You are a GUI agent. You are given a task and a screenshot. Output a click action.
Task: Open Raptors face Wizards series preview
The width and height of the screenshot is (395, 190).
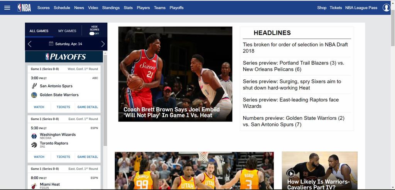click(291, 103)
